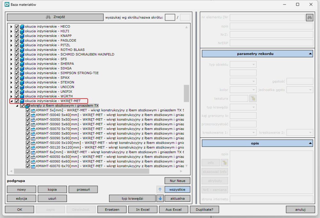Click the tree icon beside the info button
This screenshot has height=218, width=320.
pos(225,163)
